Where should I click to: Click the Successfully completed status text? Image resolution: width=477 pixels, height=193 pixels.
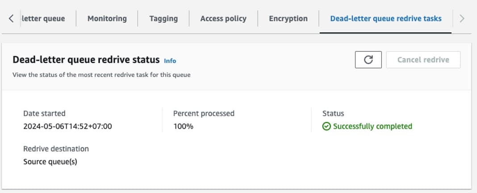(x=372, y=126)
